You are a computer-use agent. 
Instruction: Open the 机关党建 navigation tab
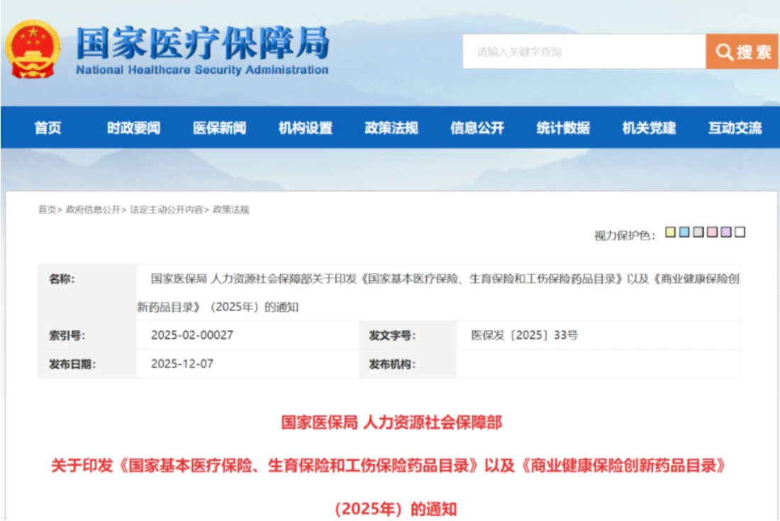click(649, 128)
